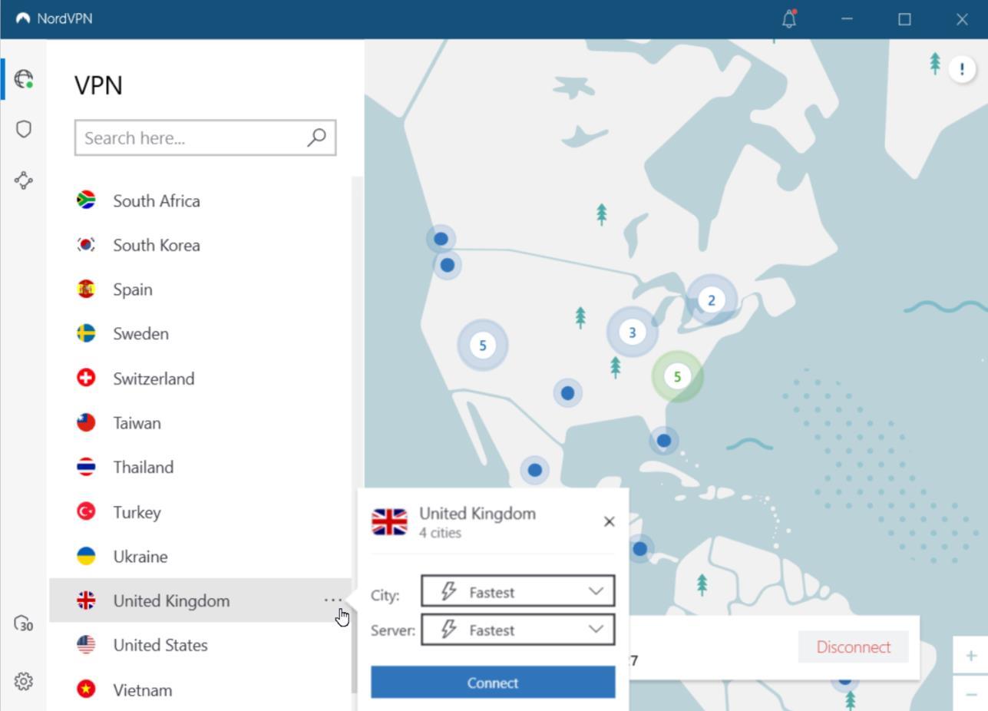Click the Sweden flag icon

(x=86, y=333)
